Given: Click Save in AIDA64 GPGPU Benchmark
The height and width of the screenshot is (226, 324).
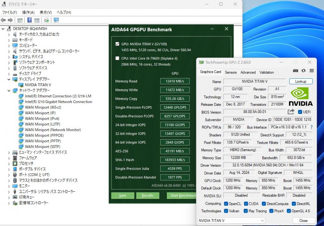Looking at the screenshot, I should coord(122,196).
